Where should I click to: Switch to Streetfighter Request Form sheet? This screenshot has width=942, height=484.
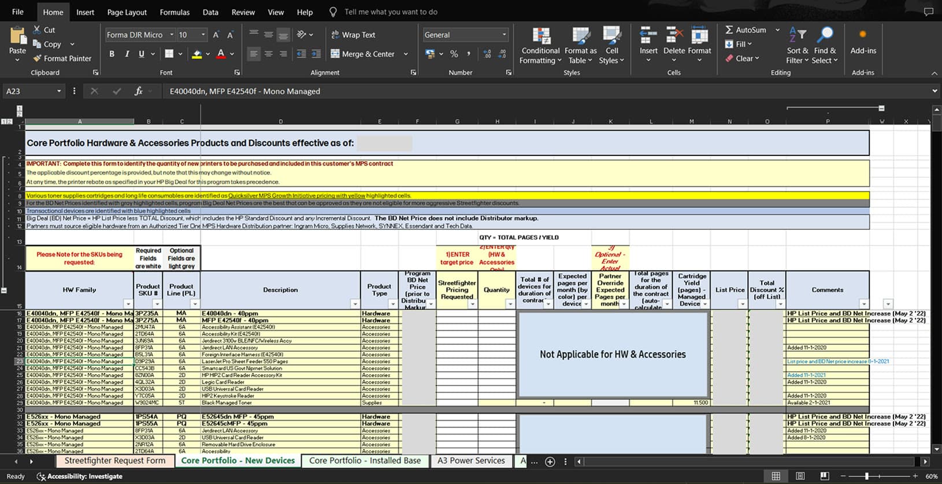coord(114,461)
